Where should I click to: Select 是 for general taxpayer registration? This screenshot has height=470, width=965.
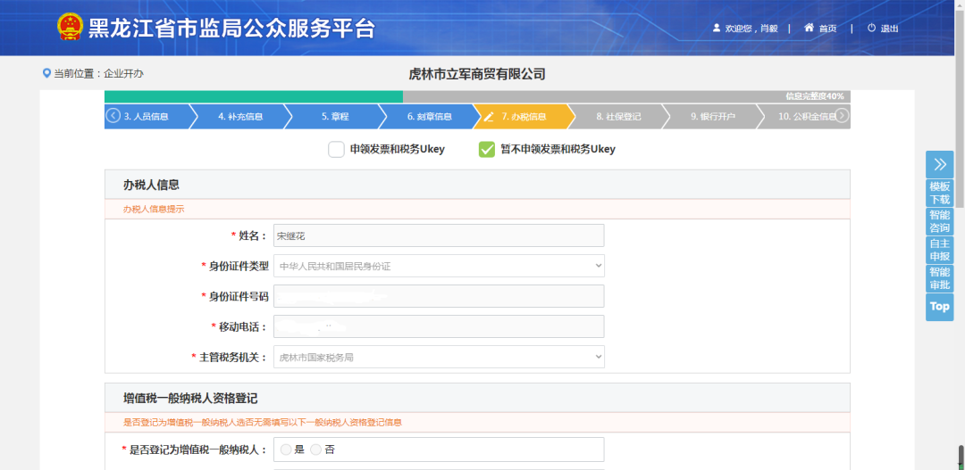coord(286,449)
